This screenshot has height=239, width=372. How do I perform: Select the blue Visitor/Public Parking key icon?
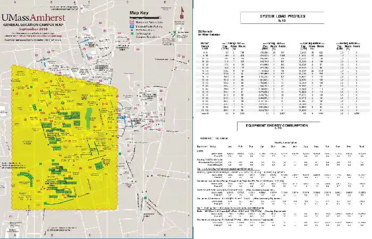[131, 27]
